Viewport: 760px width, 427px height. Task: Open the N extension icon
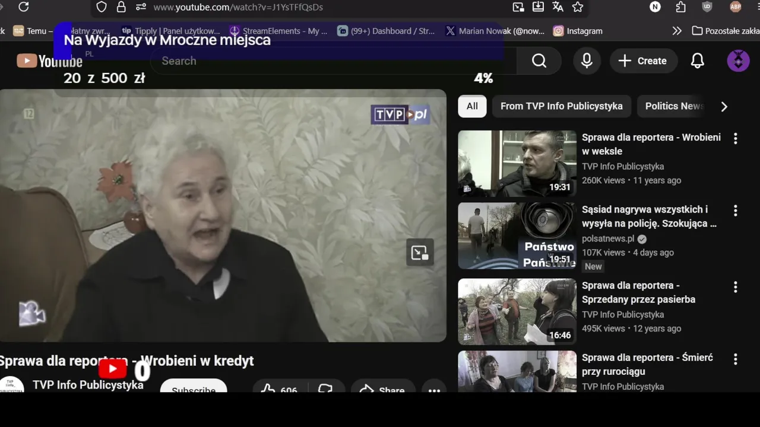(655, 7)
